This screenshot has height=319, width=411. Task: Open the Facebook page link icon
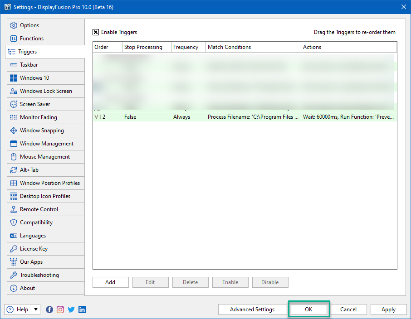coord(49,309)
